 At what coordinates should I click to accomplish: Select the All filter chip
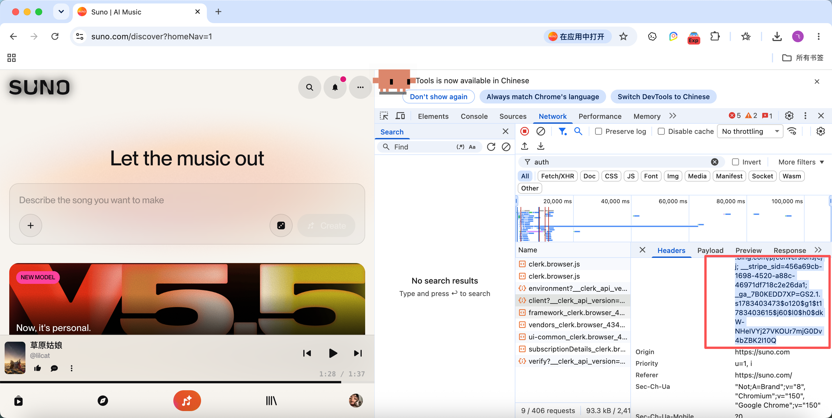(525, 176)
